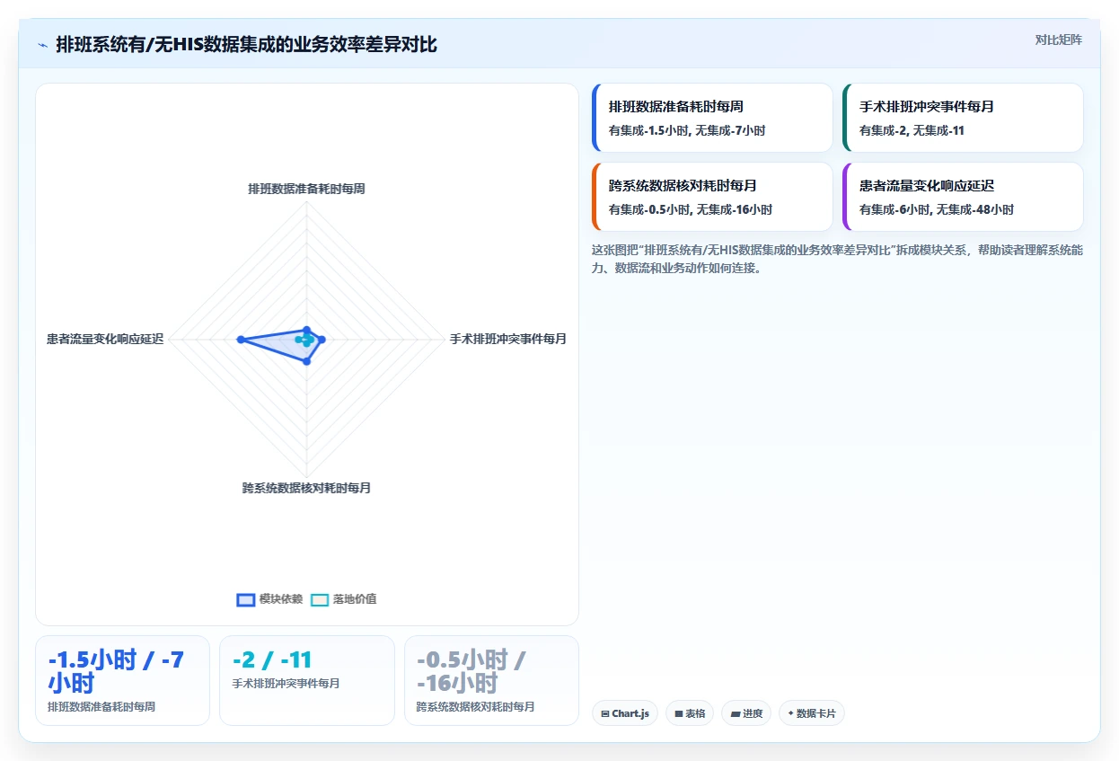
Task: Toggle the 模块依赖 legend item
Action: click(269, 599)
